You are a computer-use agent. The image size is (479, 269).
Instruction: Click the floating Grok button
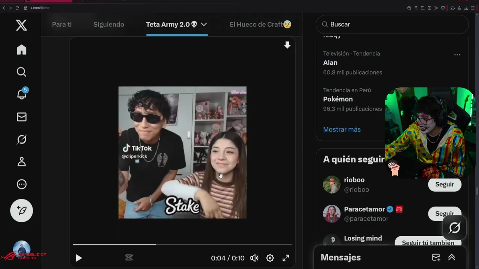click(454, 228)
